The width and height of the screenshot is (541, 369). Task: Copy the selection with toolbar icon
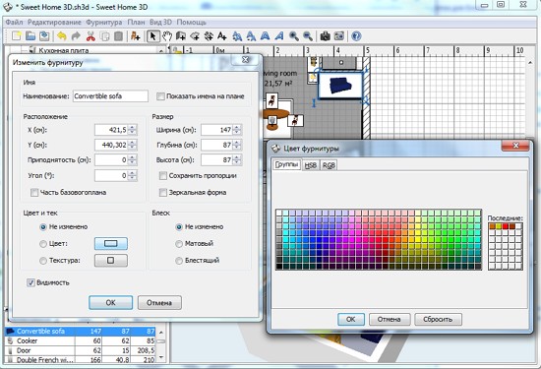104,35
